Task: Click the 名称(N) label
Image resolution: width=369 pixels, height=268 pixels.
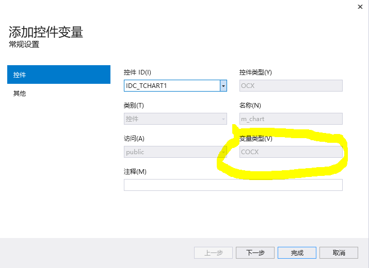Action: (x=250, y=105)
